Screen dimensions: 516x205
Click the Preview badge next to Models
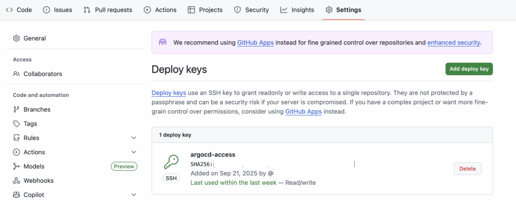[x=124, y=167]
